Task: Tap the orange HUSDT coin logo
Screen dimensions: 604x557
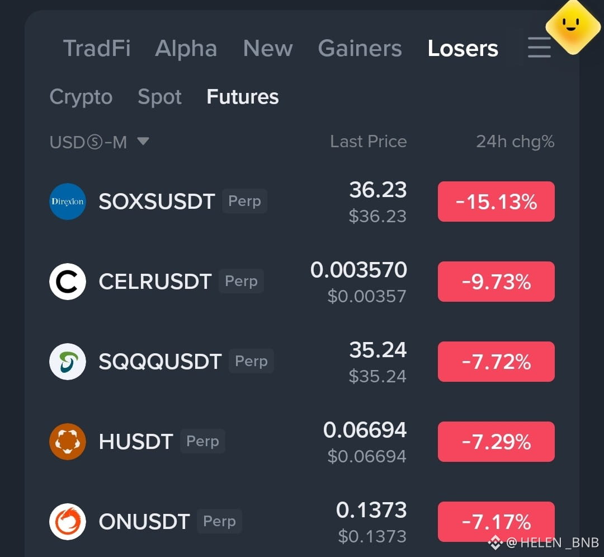Action: [68, 441]
